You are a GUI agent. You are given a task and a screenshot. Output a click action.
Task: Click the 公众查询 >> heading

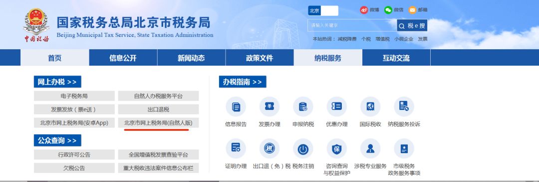(x=57, y=141)
